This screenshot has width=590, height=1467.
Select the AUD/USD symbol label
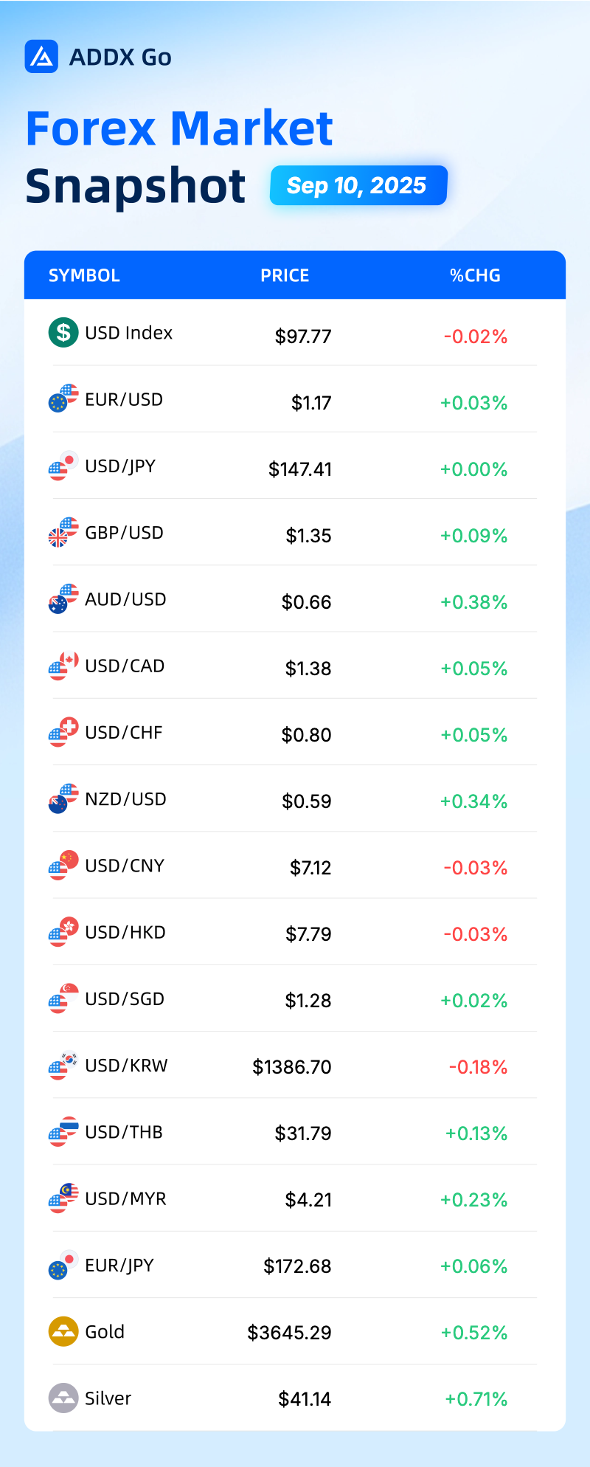pyautogui.click(x=125, y=599)
